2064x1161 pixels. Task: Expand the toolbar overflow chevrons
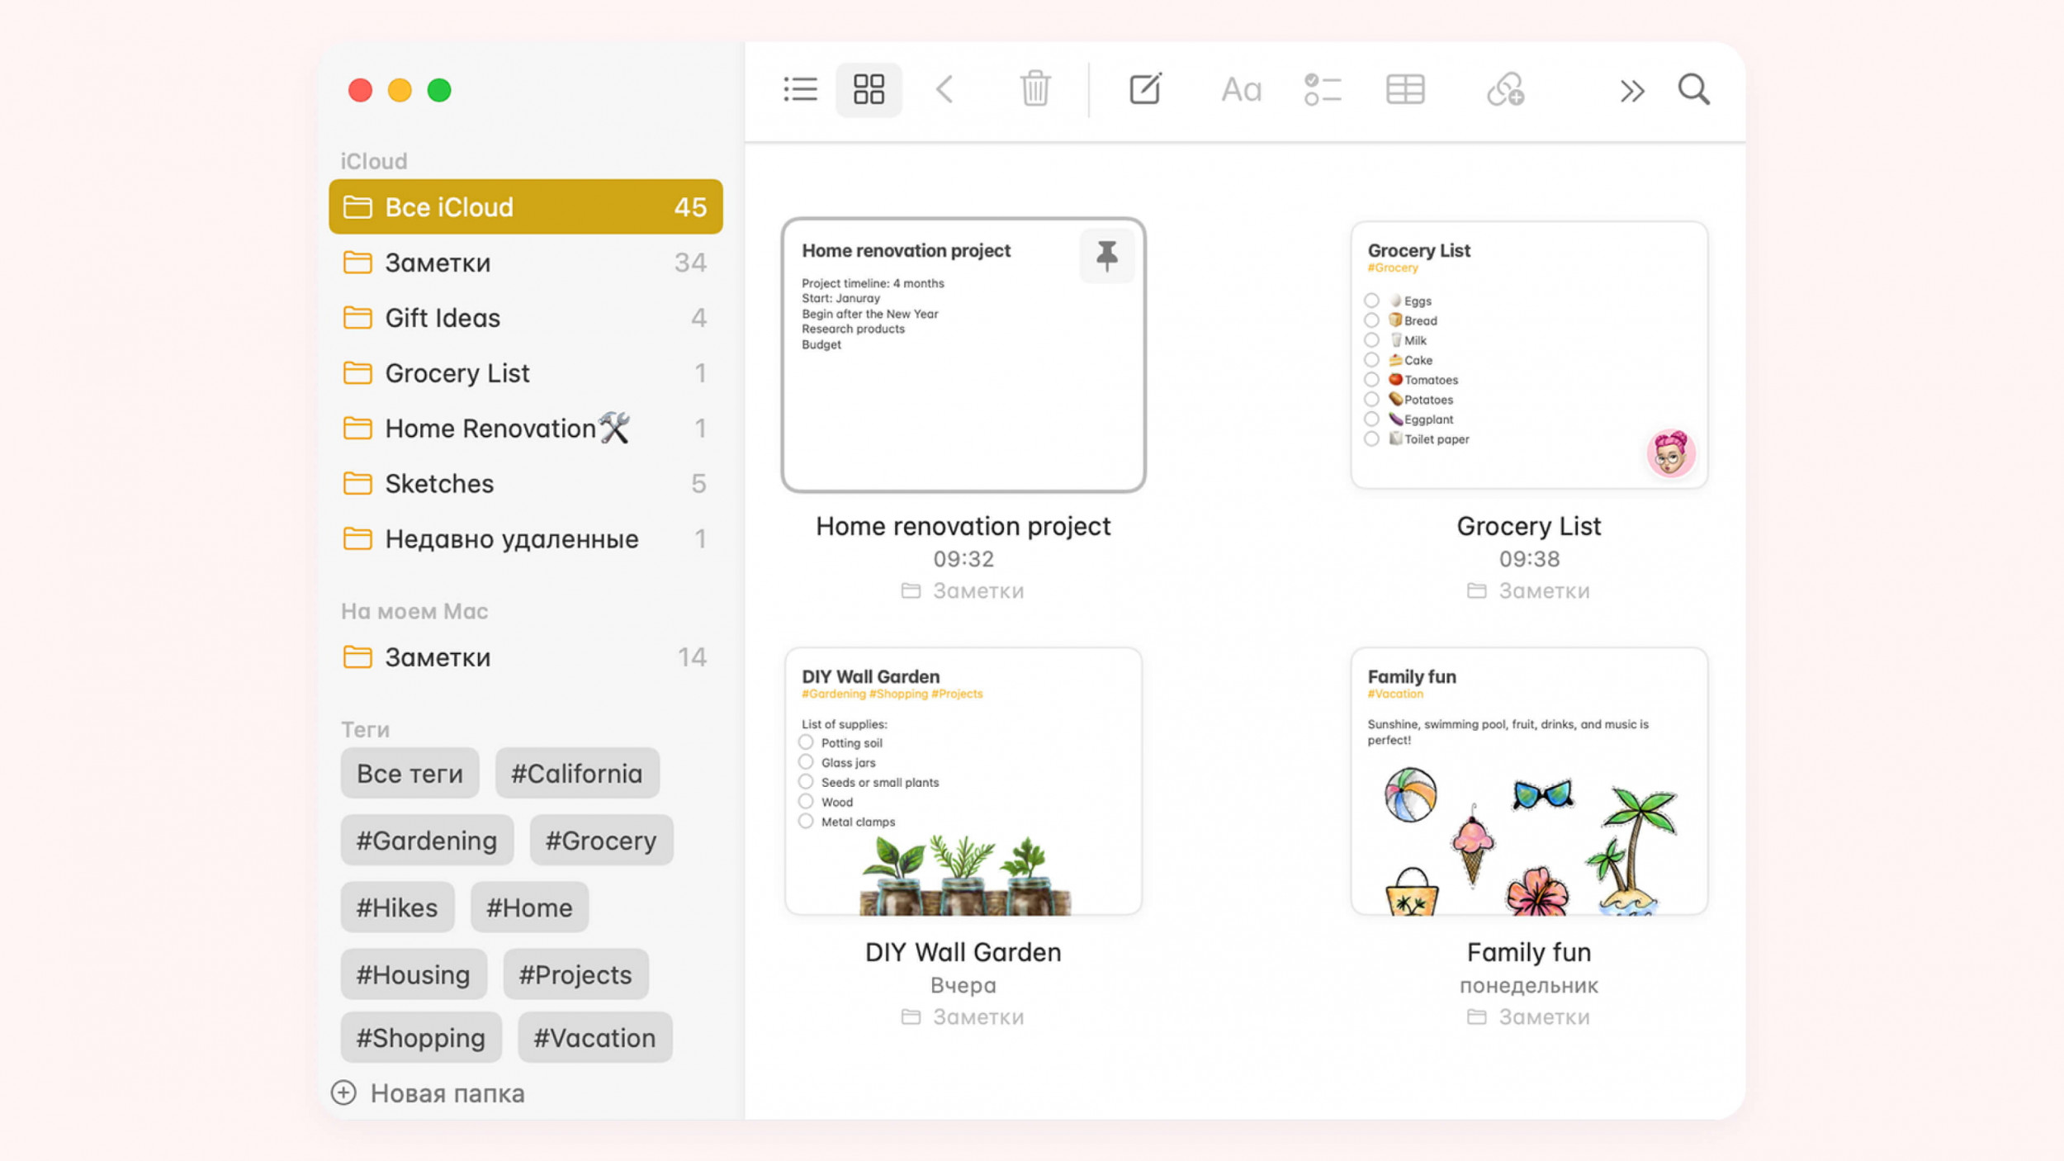(1631, 91)
